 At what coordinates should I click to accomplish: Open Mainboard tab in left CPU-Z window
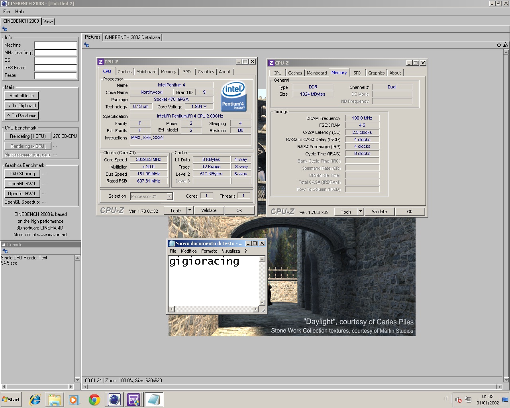[x=146, y=72]
